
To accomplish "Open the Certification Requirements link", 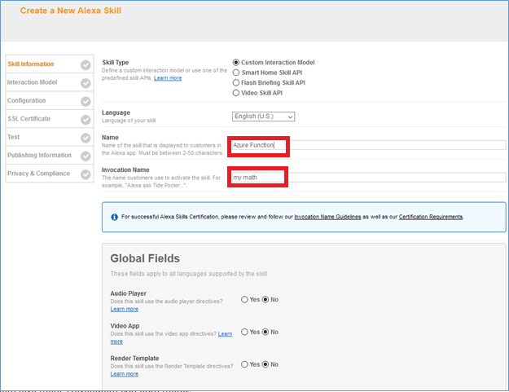I will 430,217.
